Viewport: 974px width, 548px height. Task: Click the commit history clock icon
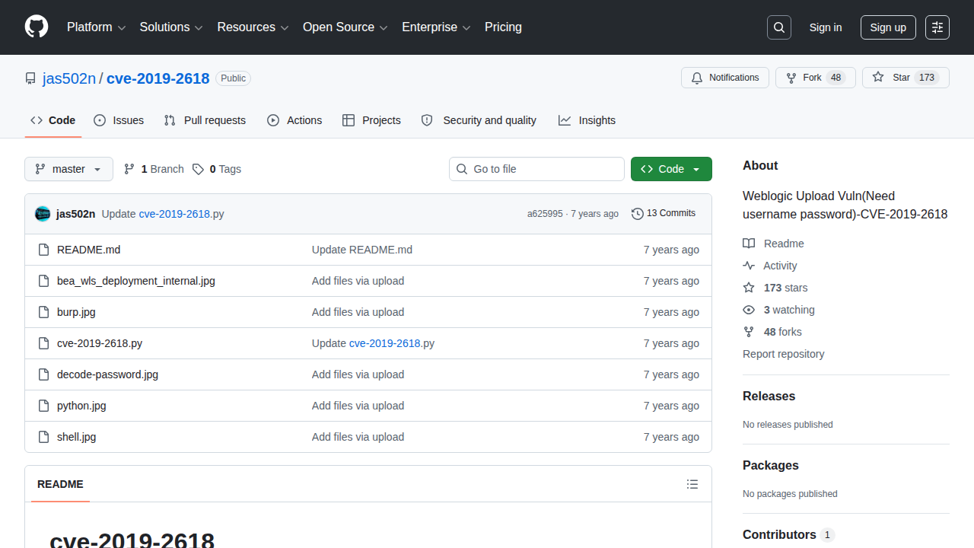point(638,214)
